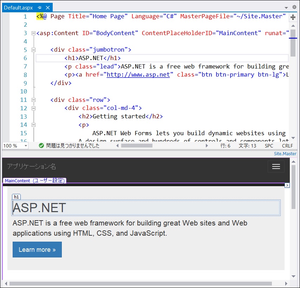This screenshot has height=288, width=300.
Task: Click the designer horizontal scroll left arrow
Action: point(6,283)
